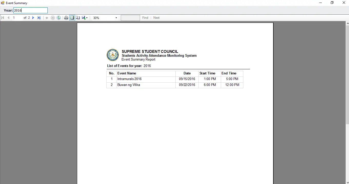Click the '6:00 PM' start time cell

(x=210, y=85)
